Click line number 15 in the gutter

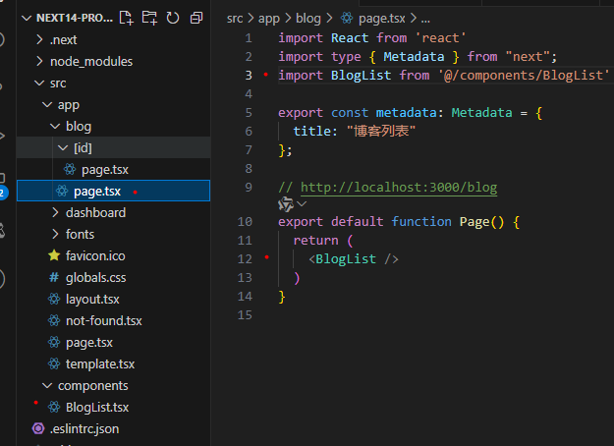(x=245, y=314)
